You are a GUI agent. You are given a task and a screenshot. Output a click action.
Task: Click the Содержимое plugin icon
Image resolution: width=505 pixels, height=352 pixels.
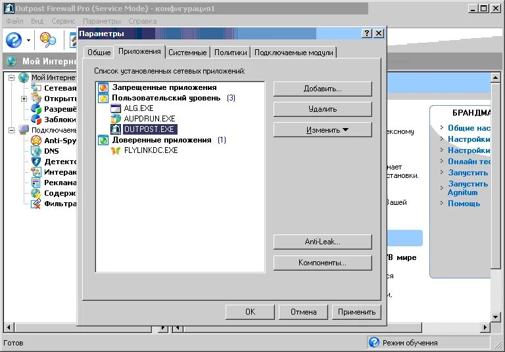tap(36, 193)
